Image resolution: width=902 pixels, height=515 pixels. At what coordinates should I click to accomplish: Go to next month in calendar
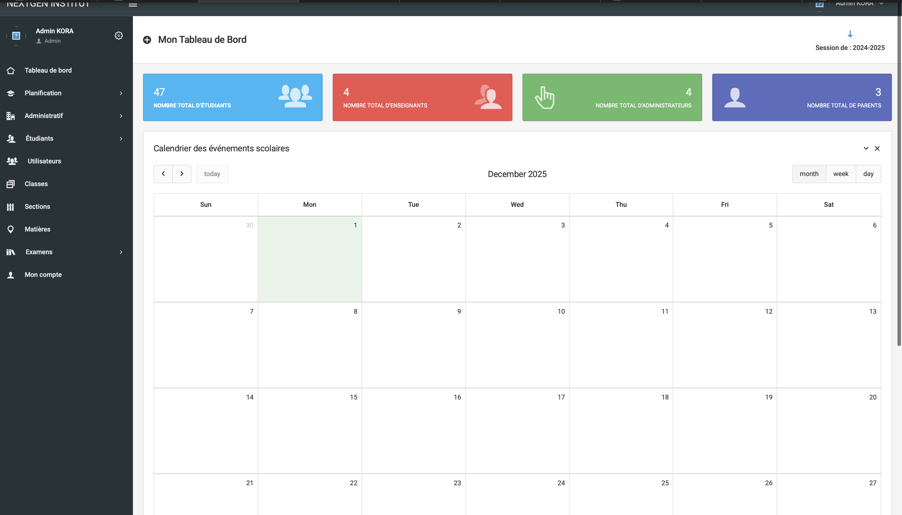182,174
